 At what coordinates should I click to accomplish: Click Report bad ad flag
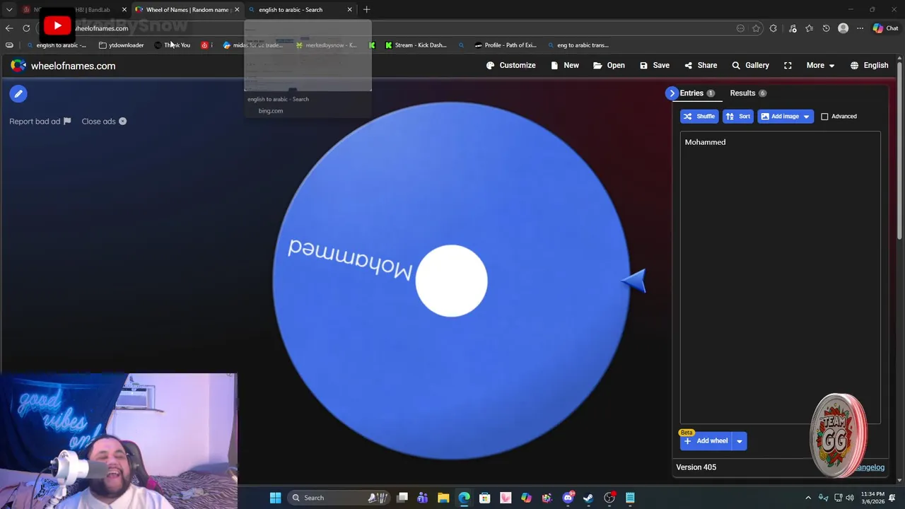point(40,122)
